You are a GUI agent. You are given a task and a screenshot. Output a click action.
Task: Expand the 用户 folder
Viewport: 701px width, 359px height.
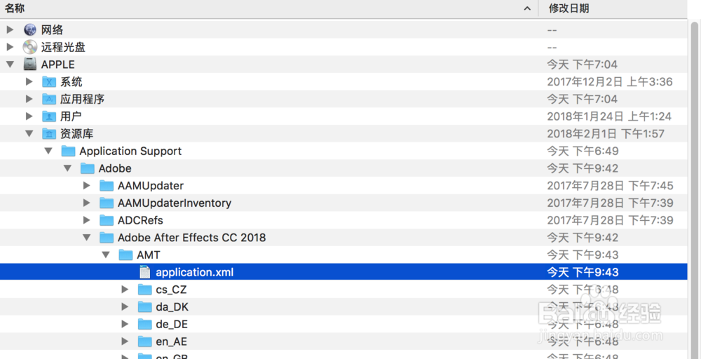pyautogui.click(x=29, y=116)
